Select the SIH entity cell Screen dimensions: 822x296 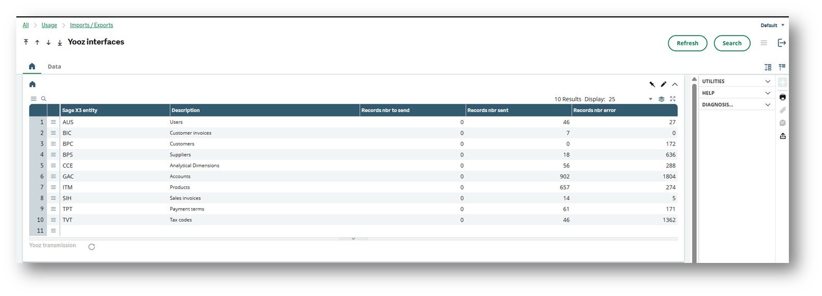coord(115,198)
